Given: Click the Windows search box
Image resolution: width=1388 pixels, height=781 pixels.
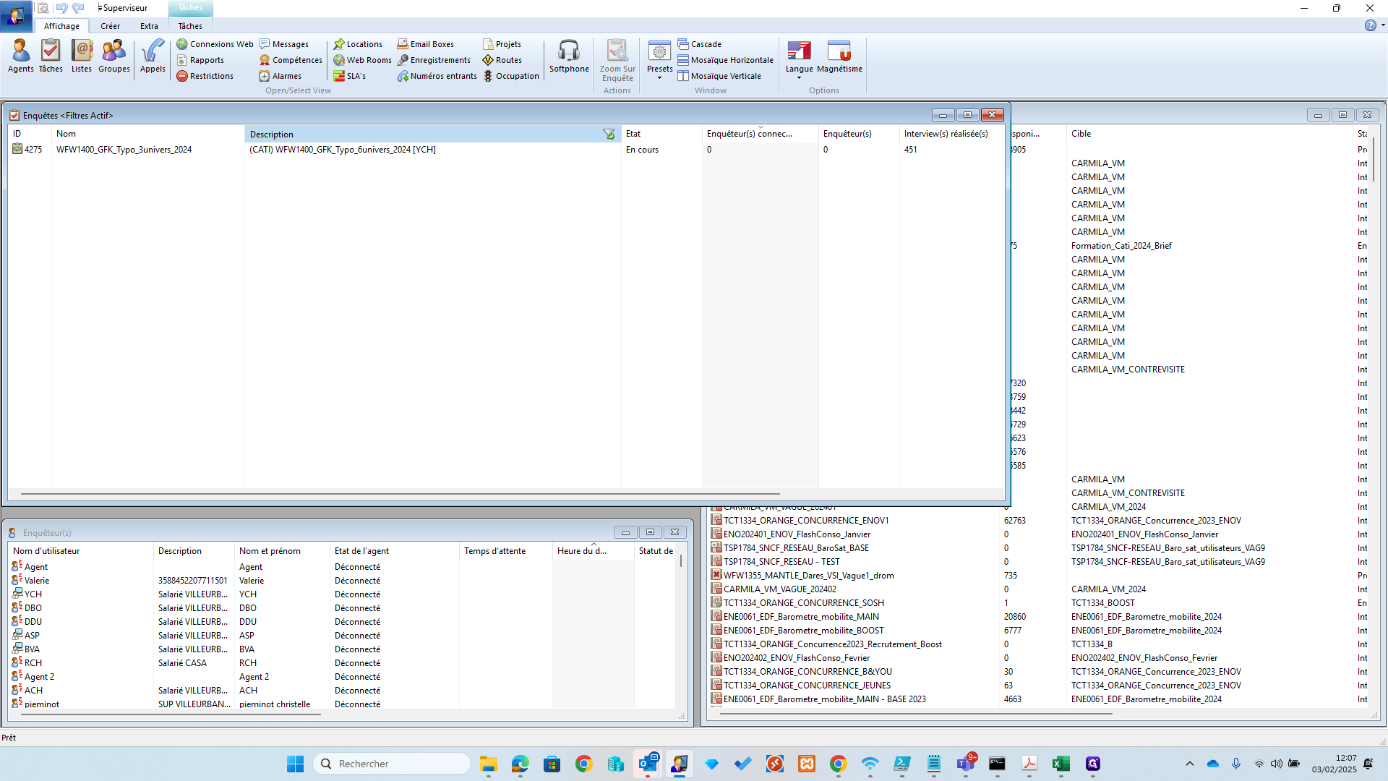Looking at the screenshot, I should [393, 764].
